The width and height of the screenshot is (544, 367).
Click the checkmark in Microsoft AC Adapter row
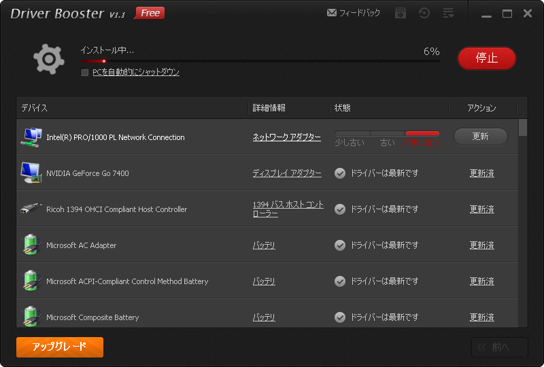tap(340, 245)
